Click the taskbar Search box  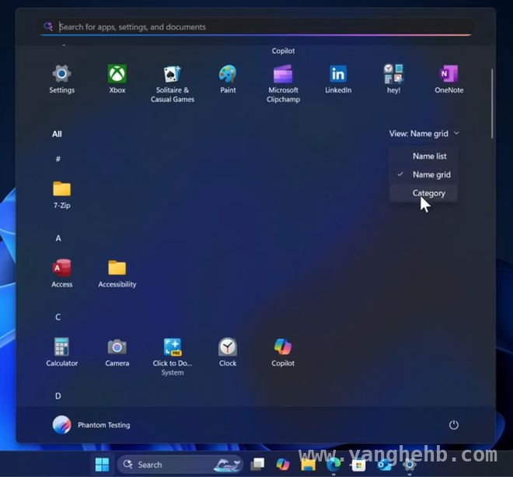180,465
